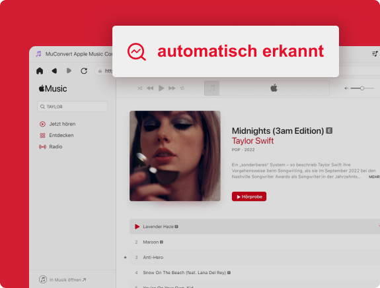
Task: Play Lavender Haze with its red play icon
Action: coord(137,227)
